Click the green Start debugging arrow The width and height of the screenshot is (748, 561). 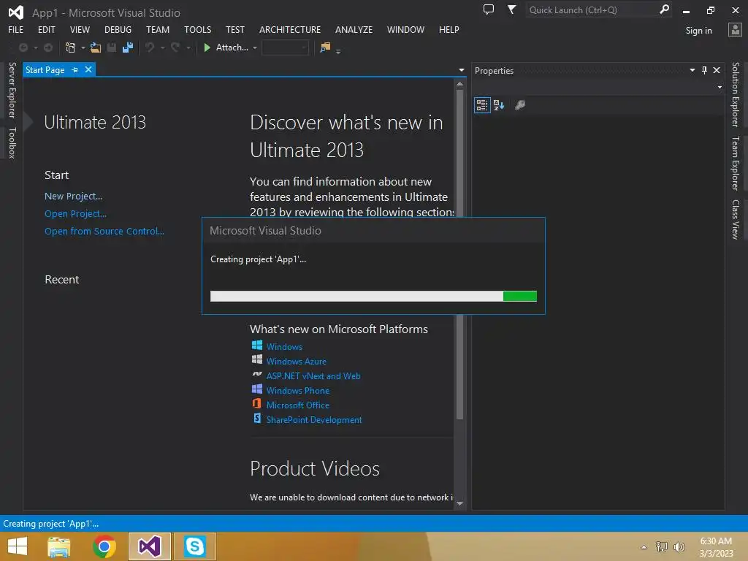(207, 47)
